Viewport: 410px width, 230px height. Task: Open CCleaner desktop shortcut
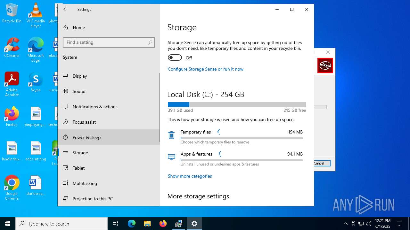click(x=12, y=48)
